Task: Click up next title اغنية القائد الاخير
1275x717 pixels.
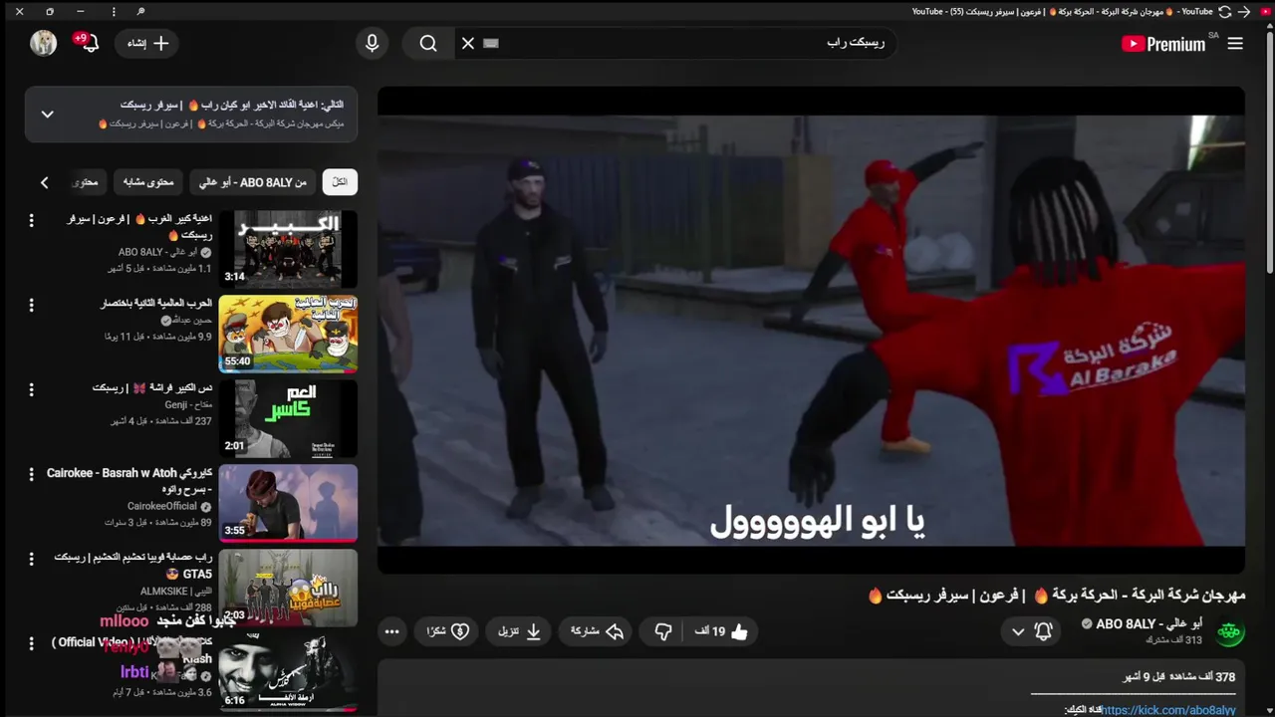Action: click(x=231, y=105)
